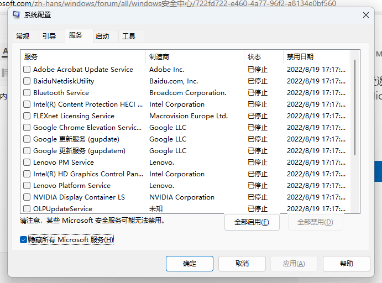Check the BaiduNetdiskUtility service box
This screenshot has width=382, height=283.
tap(27, 81)
